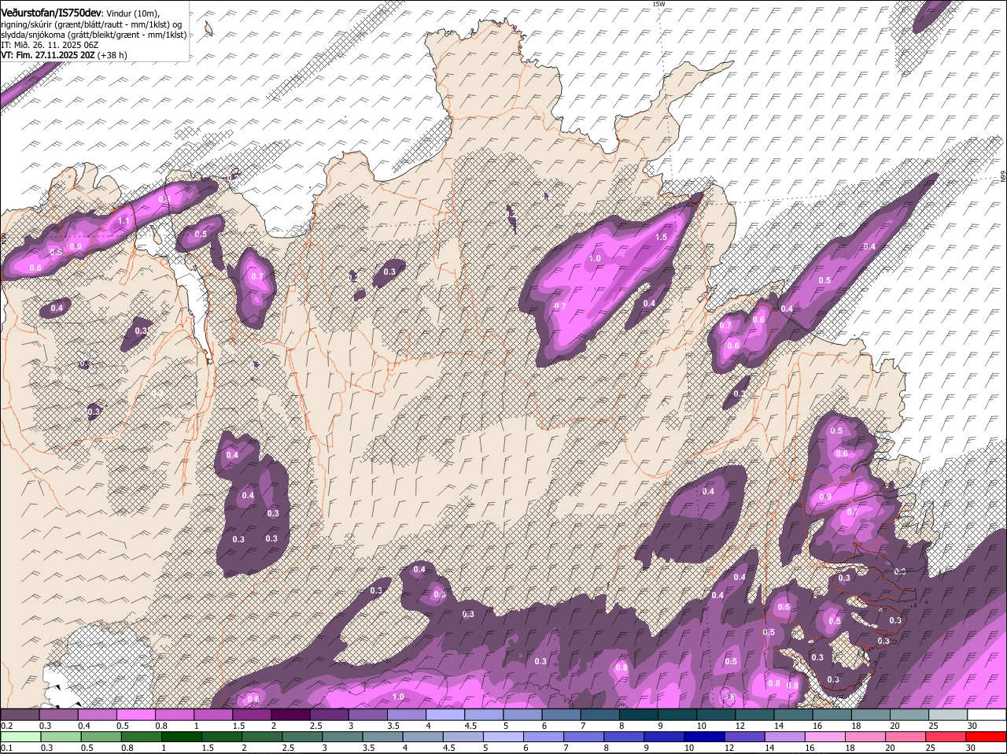Click the 30 label in the lower rain legend
The height and width of the screenshot is (754, 1007).
pos(971,748)
